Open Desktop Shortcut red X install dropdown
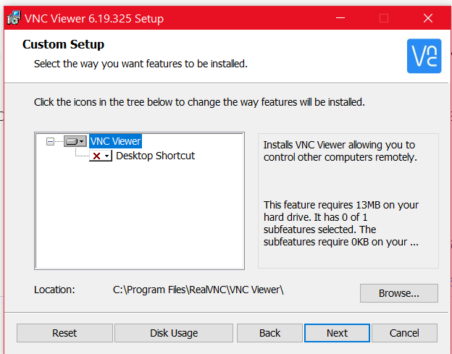Screen dimensions: 452x354 101,156
